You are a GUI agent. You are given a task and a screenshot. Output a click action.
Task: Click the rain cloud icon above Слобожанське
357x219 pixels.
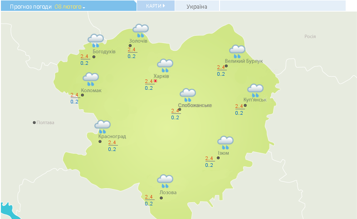coord(188,95)
